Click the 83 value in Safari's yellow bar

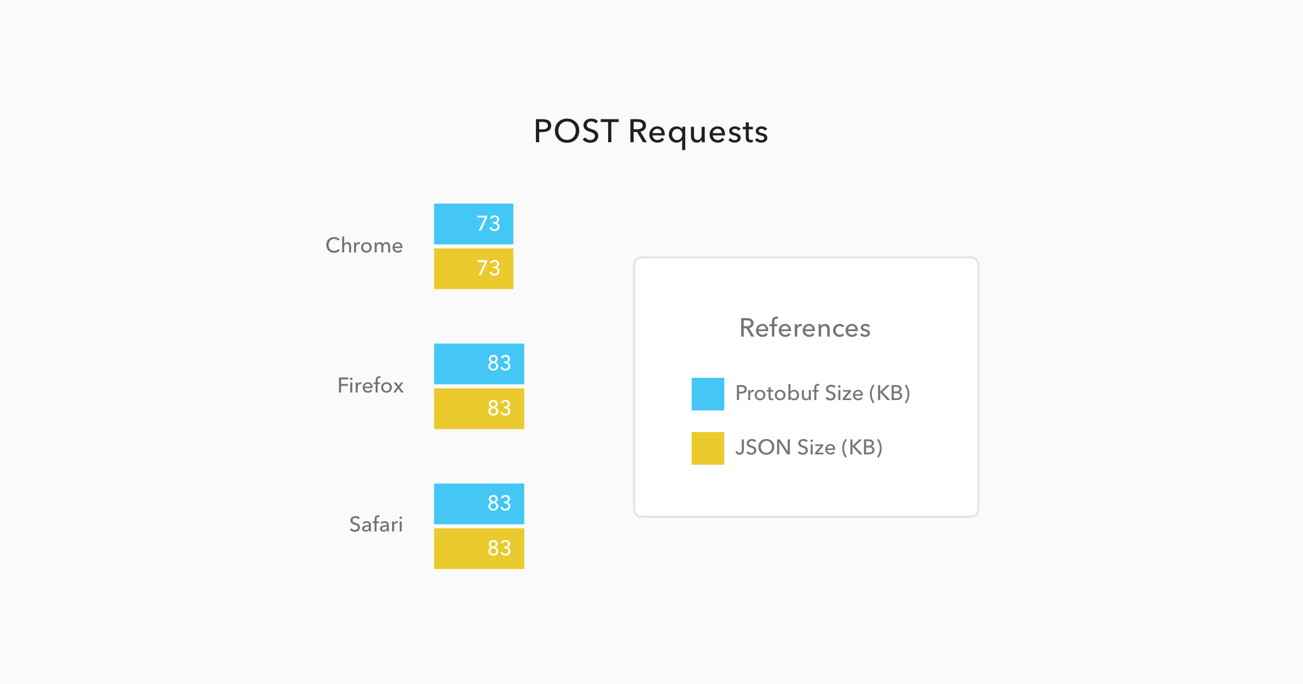pyautogui.click(x=499, y=548)
